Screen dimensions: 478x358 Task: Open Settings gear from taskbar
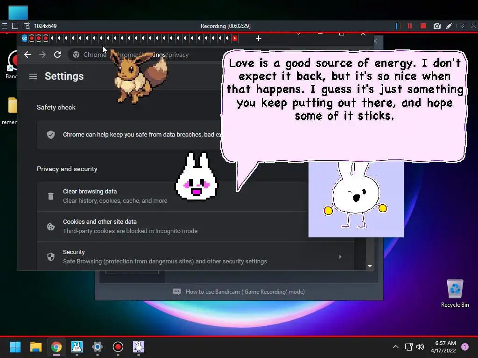[98, 347]
